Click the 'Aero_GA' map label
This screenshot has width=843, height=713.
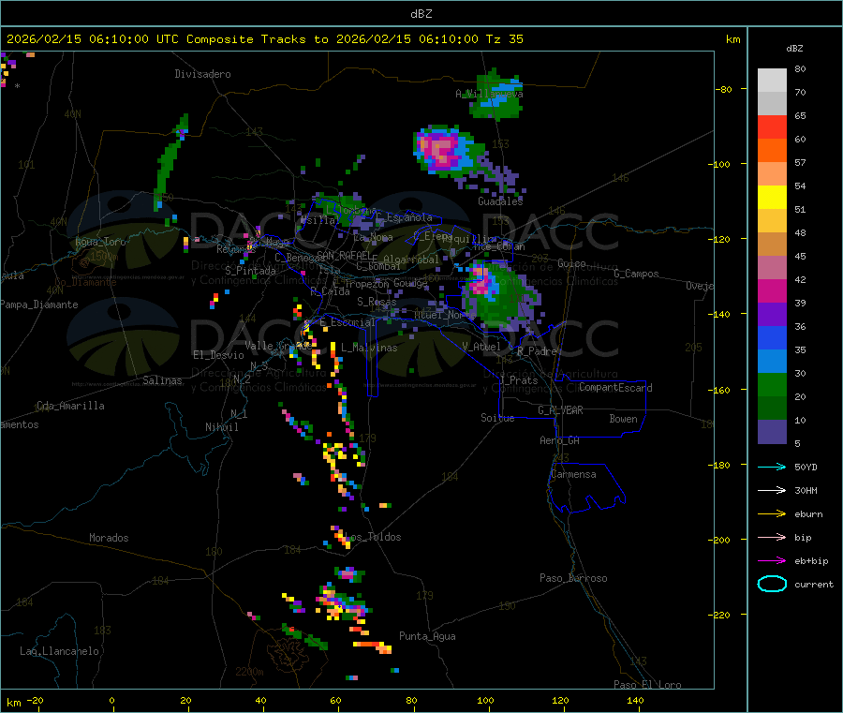tap(560, 440)
